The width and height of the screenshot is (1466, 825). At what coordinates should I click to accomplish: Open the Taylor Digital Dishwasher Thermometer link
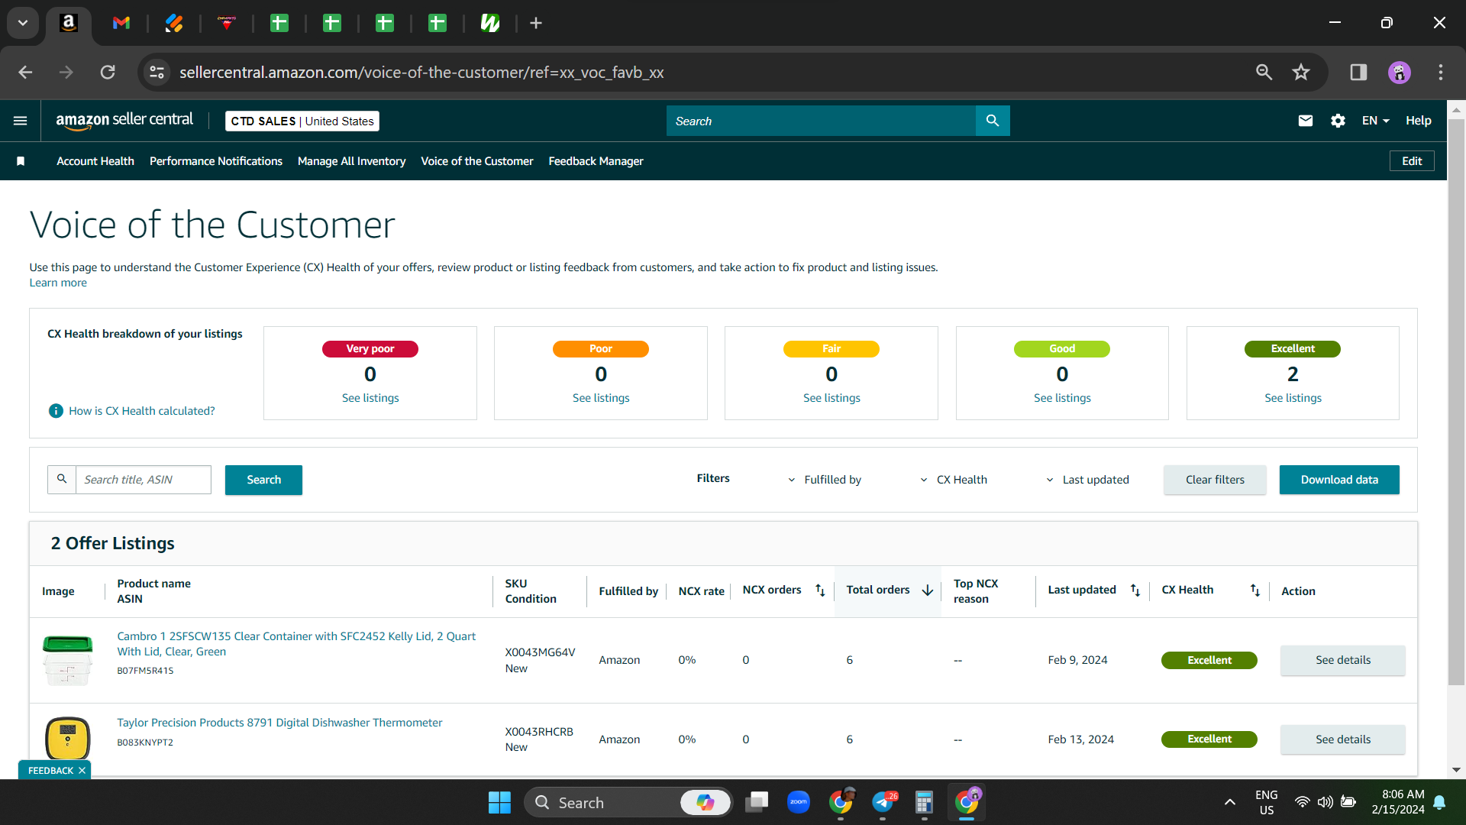pos(279,723)
